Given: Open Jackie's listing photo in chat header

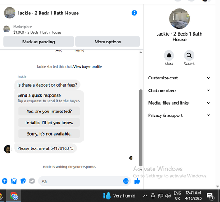Looking at the screenshot, I should (10, 13).
